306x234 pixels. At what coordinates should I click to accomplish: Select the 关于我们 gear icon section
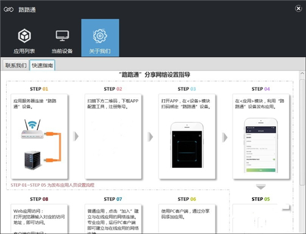100,38
